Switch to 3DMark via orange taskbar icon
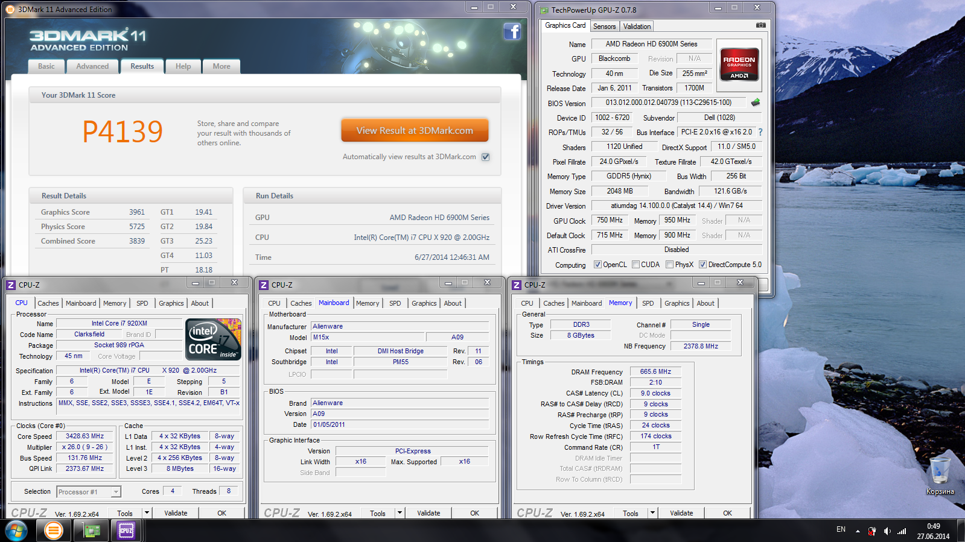 tap(54, 531)
